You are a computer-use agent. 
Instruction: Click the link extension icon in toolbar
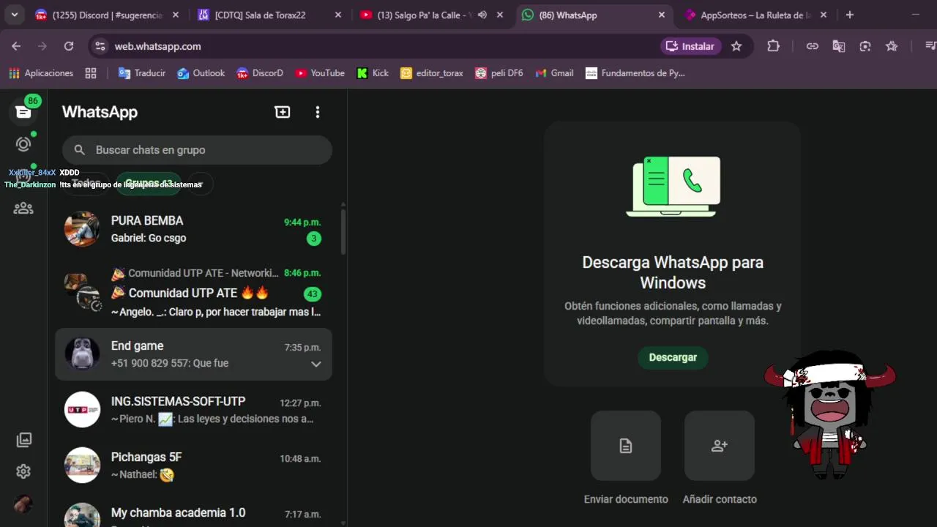[x=813, y=46]
